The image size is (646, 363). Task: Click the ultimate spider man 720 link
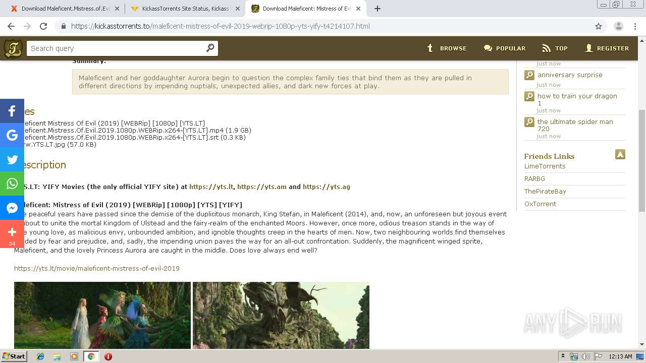(x=575, y=125)
